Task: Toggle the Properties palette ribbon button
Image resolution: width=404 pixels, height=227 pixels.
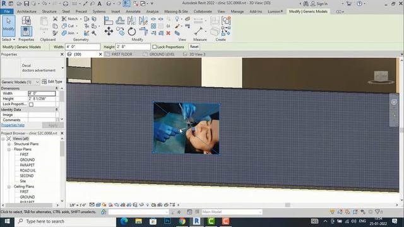Action: [26, 32]
